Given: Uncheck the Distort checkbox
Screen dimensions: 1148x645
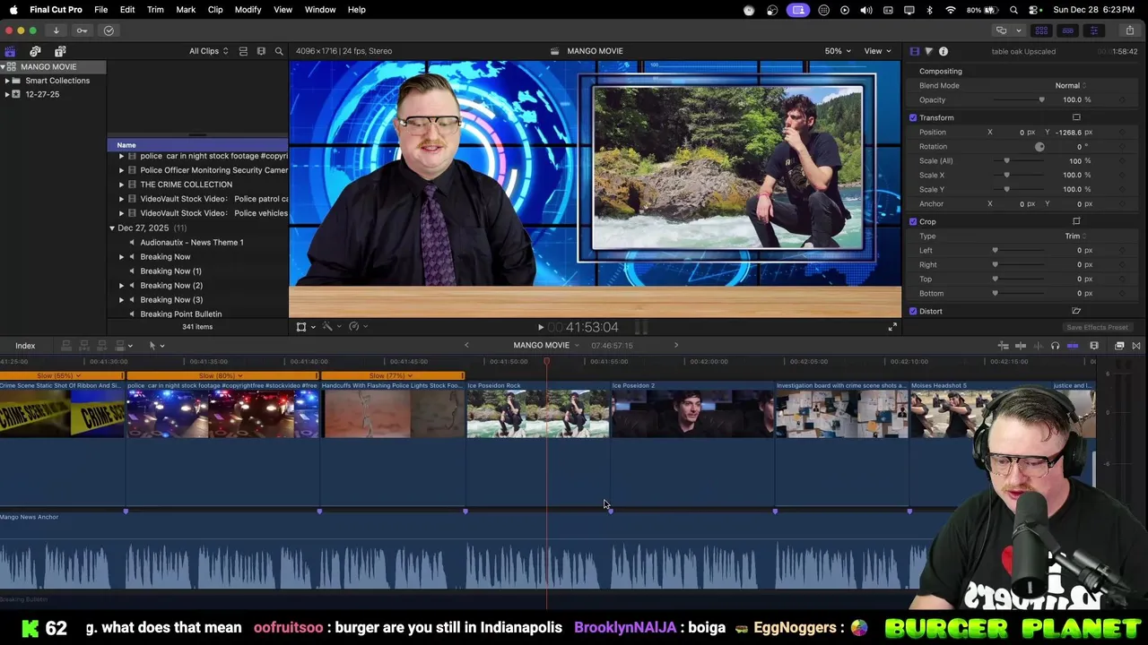Looking at the screenshot, I should tap(913, 311).
